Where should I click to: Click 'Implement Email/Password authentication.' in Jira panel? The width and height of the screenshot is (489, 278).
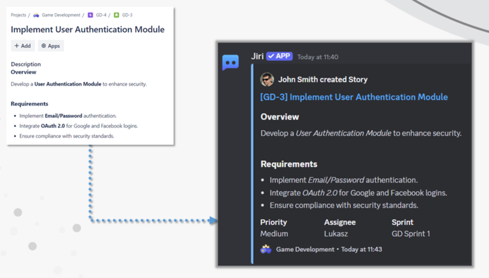[x=68, y=116]
